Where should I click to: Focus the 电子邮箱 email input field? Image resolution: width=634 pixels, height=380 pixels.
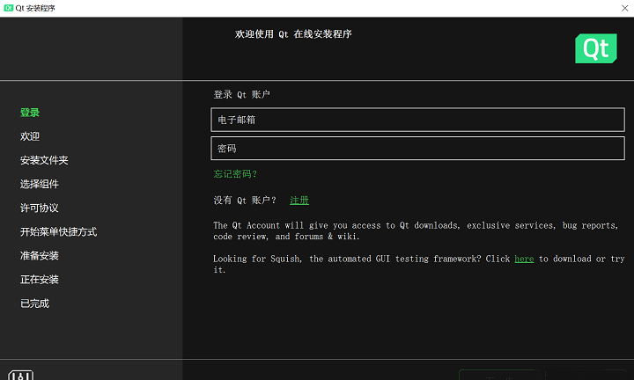click(x=417, y=120)
